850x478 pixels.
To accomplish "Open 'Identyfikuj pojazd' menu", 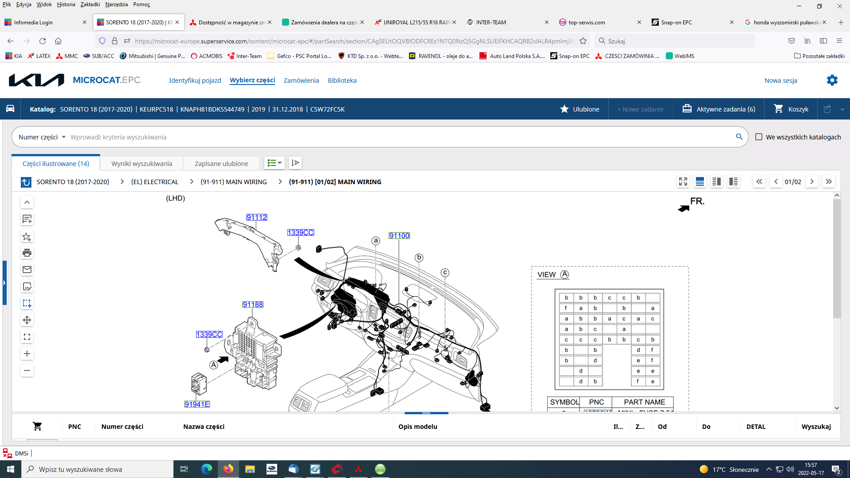I will tap(195, 80).
